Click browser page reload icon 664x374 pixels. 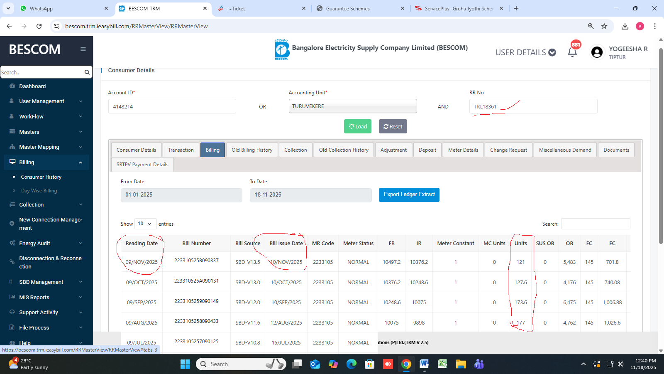click(x=39, y=26)
